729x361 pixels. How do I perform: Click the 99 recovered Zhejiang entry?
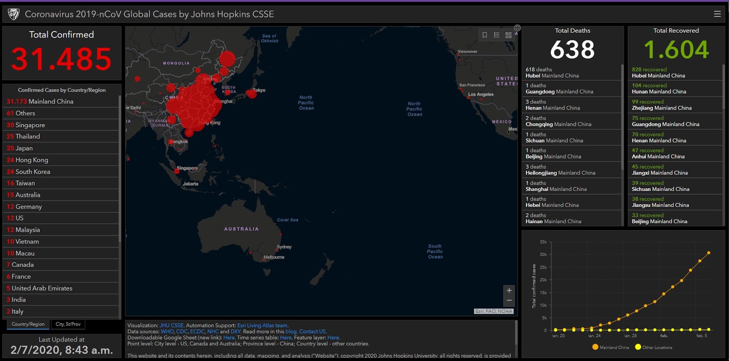(x=675, y=105)
